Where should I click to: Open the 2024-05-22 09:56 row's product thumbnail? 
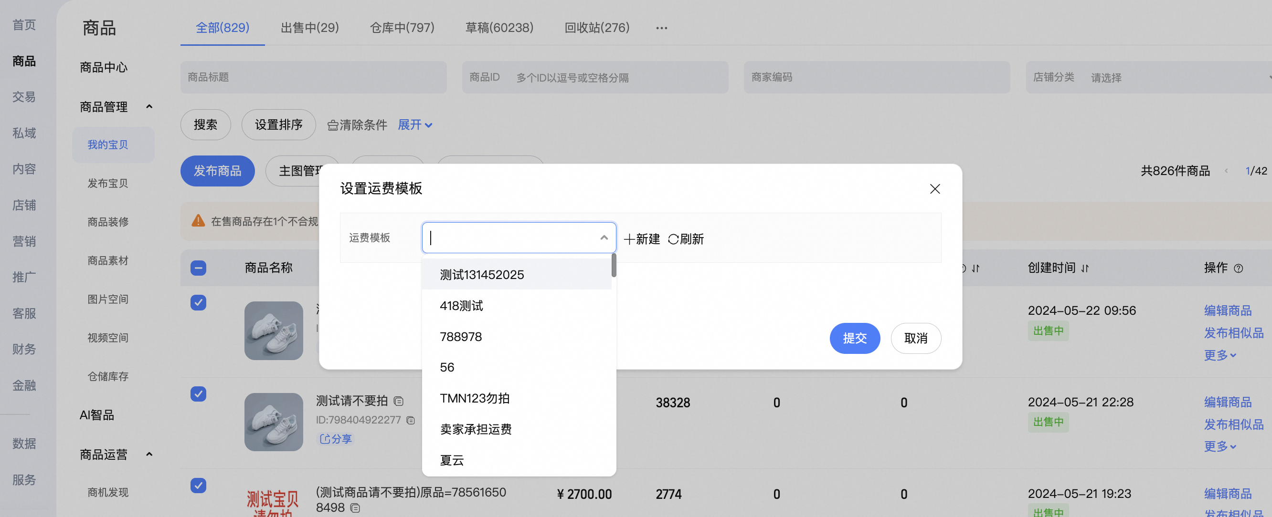point(274,331)
